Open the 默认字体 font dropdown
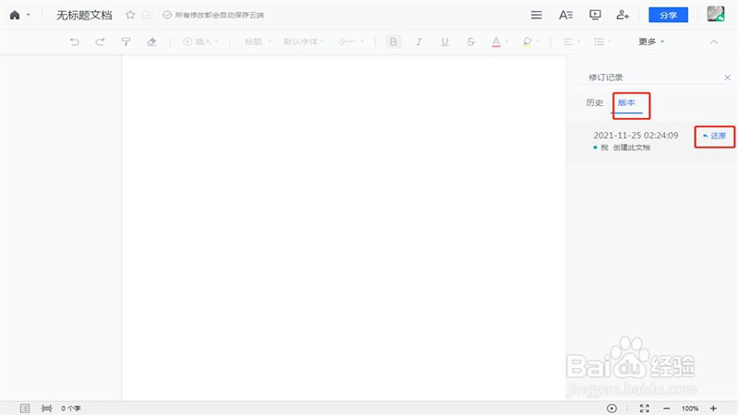Viewport: 738px width, 415px height. tap(304, 41)
